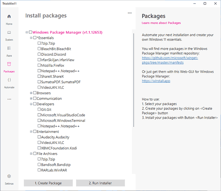Tick the Discord.Discord checkbox
This screenshot has width=221, height=191.
click(39, 54)
